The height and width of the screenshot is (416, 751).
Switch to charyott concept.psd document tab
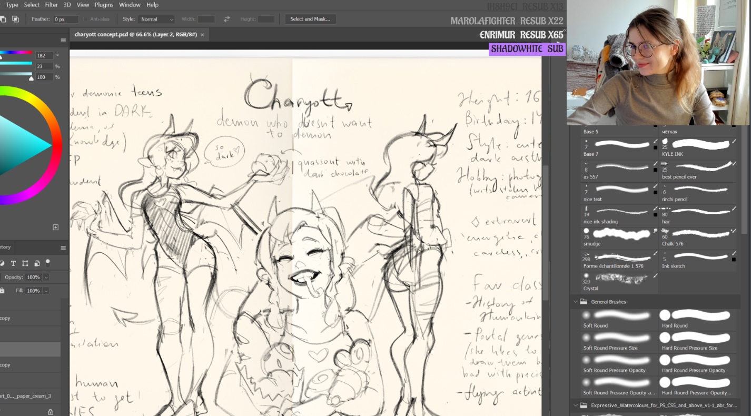135,34
